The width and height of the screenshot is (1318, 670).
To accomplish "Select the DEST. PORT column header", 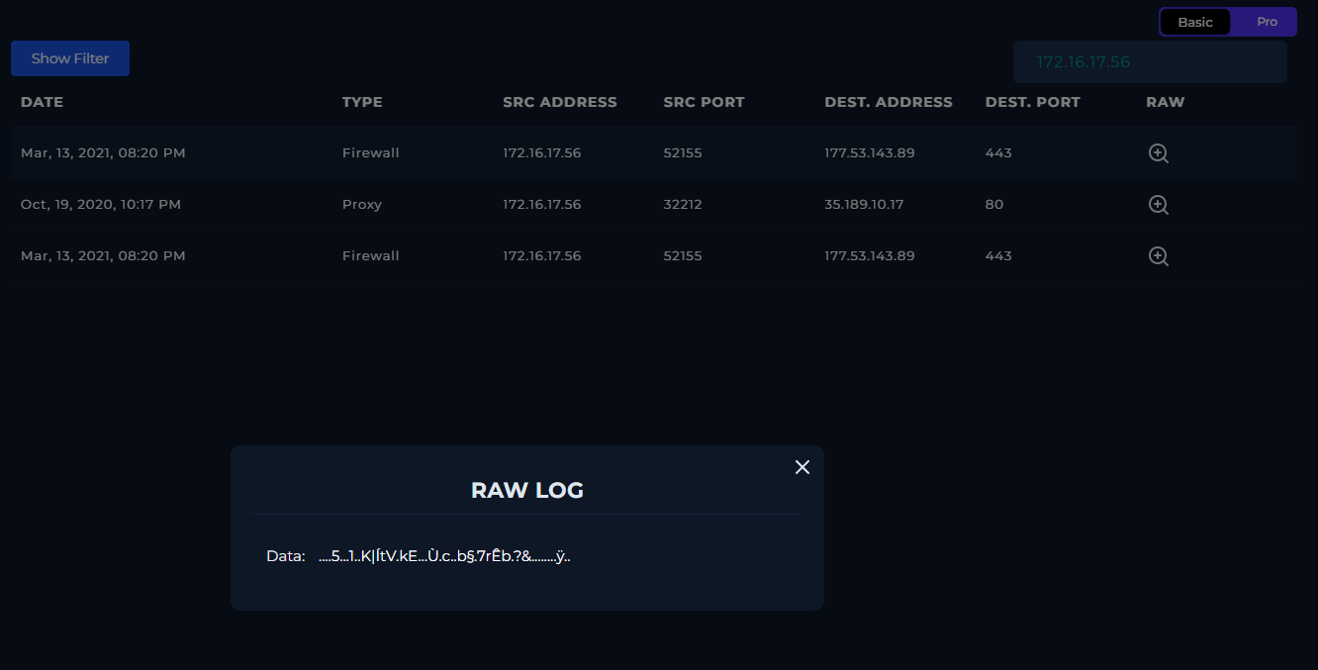I will (1032, 102).
